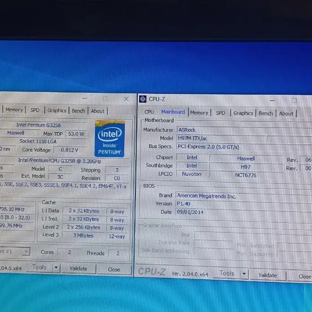Click the Max TDP 53.0 W value
This screenshot has height=312, width=312.
click(x=76, y=134)
